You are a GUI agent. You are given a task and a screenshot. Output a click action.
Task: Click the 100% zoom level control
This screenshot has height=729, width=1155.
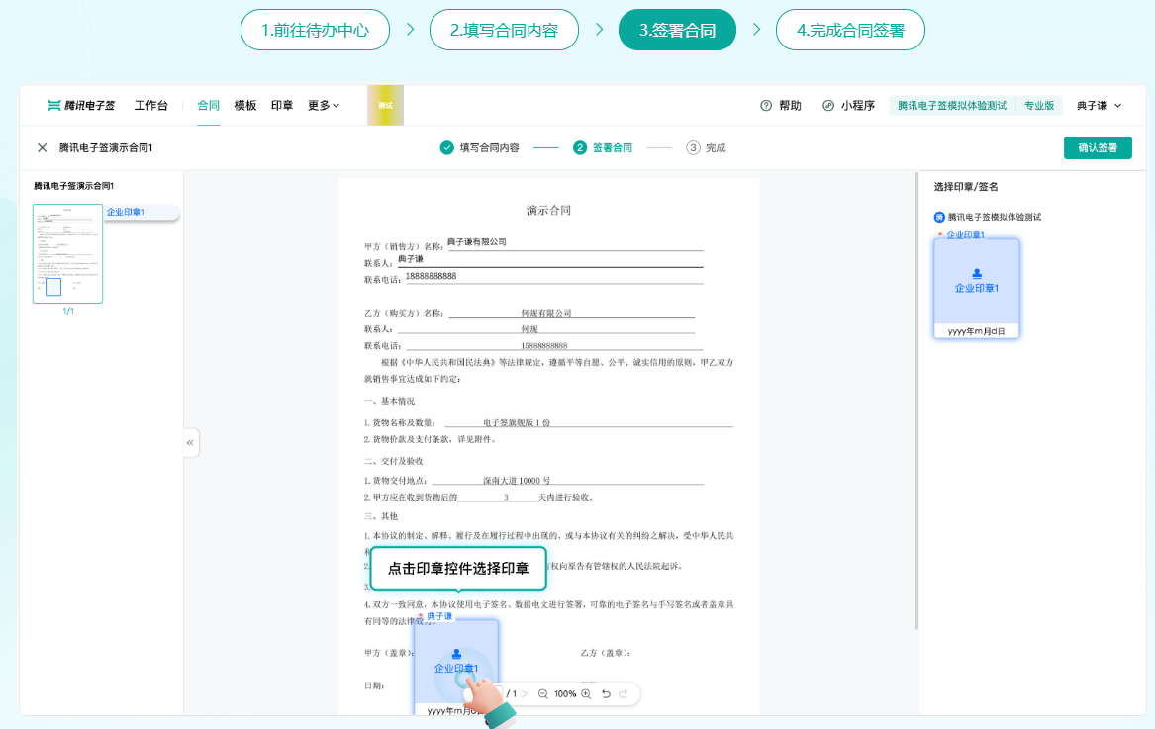click(x=566, y=694)
